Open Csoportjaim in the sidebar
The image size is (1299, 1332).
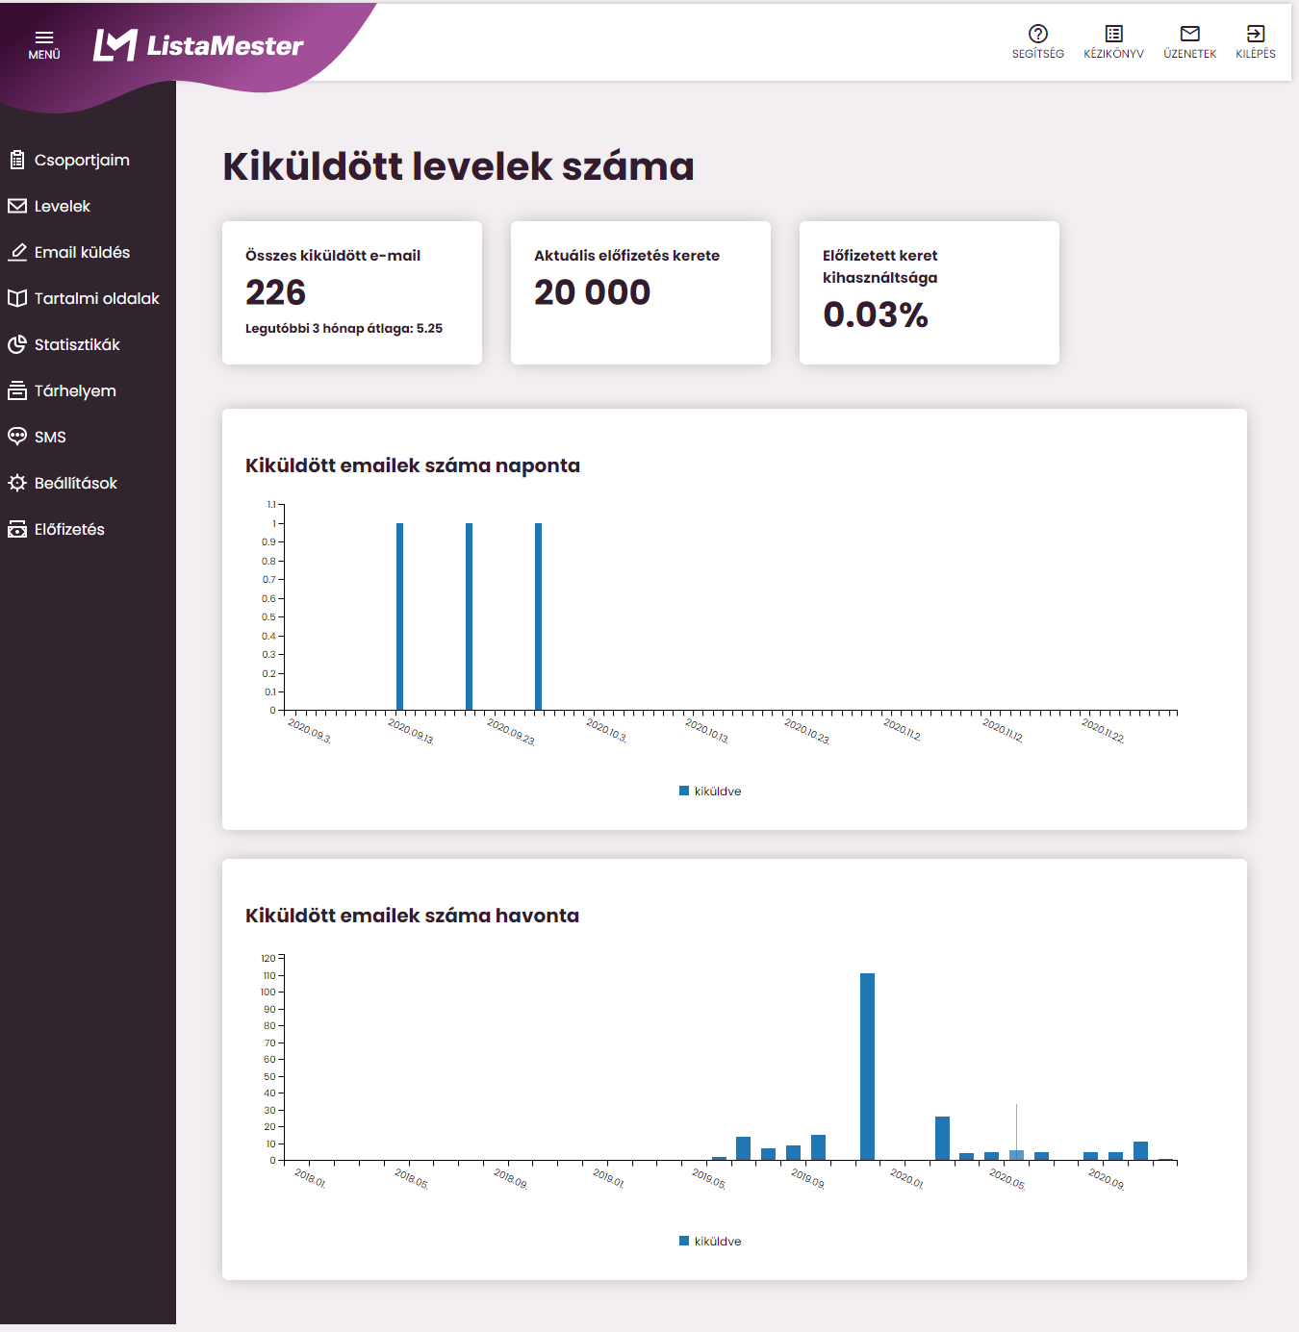(82, 160)
